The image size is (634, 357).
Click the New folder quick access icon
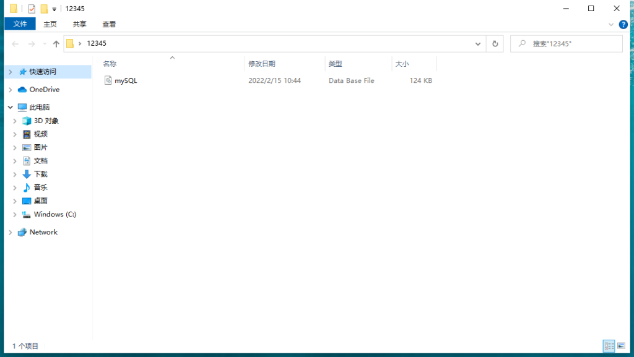[x=44, y=9]
